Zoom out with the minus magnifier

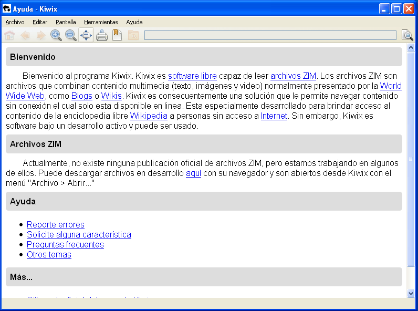point(71,35)
